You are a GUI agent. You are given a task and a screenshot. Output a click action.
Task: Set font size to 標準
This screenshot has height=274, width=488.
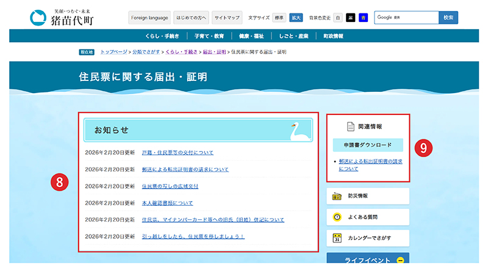click(278, 18)
